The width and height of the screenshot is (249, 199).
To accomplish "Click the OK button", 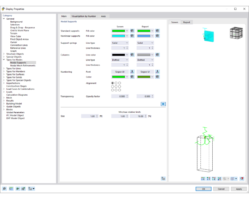I will [203, 189].
